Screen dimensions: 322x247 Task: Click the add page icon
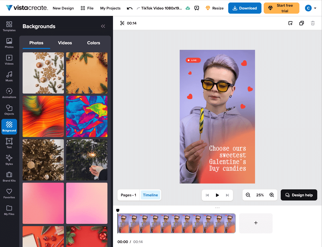pyautogui.click(x=290, y=23)
